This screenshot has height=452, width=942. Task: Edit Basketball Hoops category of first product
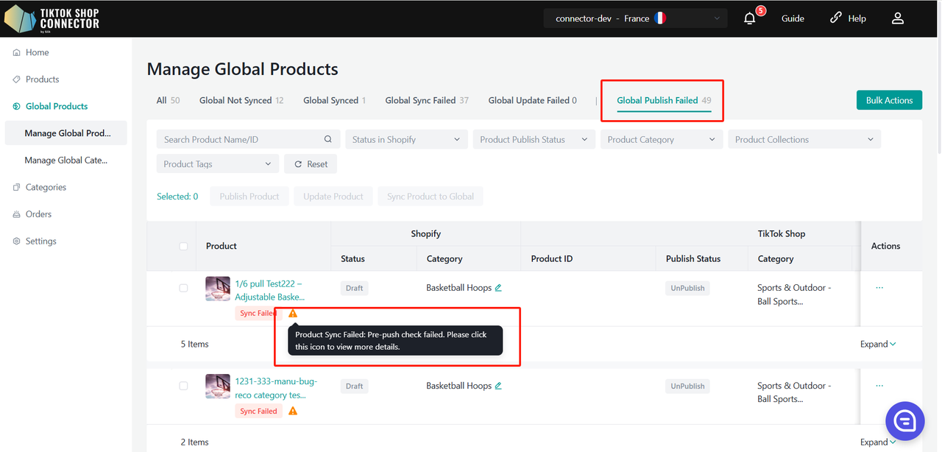click(x=498, y=288)
